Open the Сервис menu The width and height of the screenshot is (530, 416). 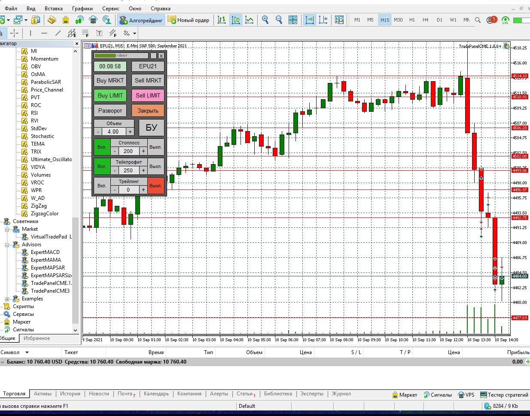(x=111, y=9)
